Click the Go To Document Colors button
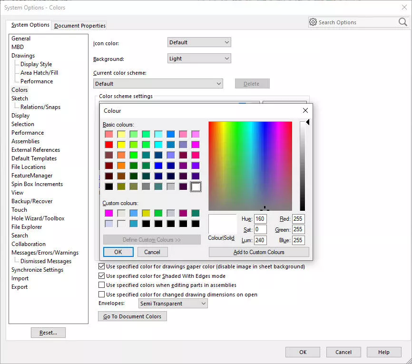The width and height of the screenshot is (412, 364). 132,316
